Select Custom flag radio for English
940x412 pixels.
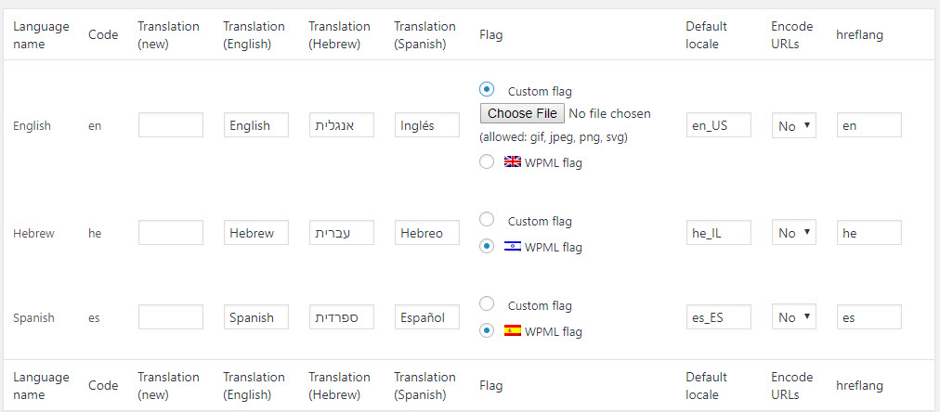click(x=487, y=89)
